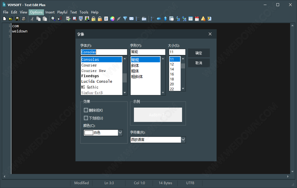Click the colorful letter A icon
This screenshot has height=188, width=297.
(x=87, y=18)
